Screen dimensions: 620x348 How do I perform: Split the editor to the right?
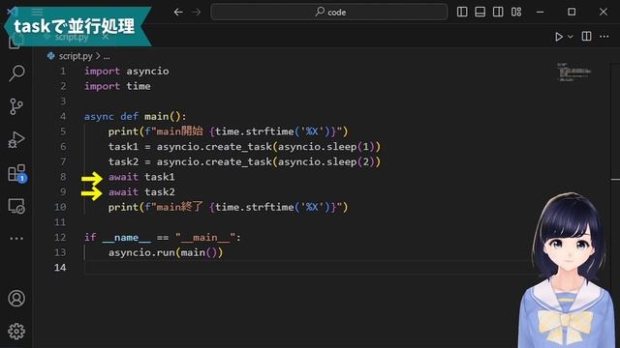tap(586, 37)
